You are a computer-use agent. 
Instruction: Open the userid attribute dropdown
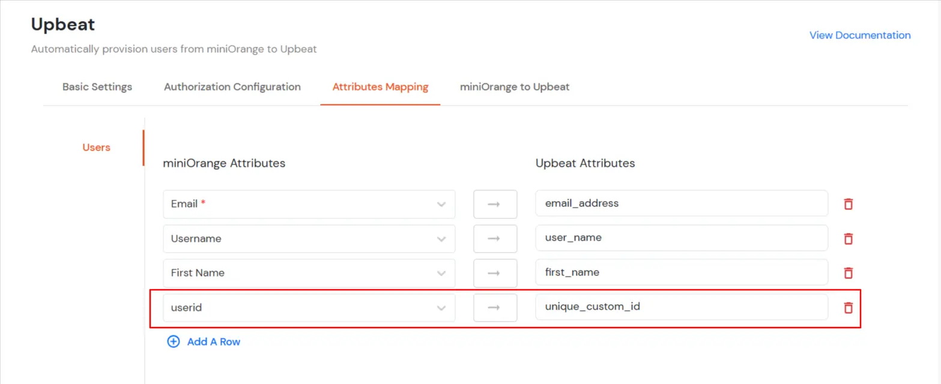(x=309, y=308)
